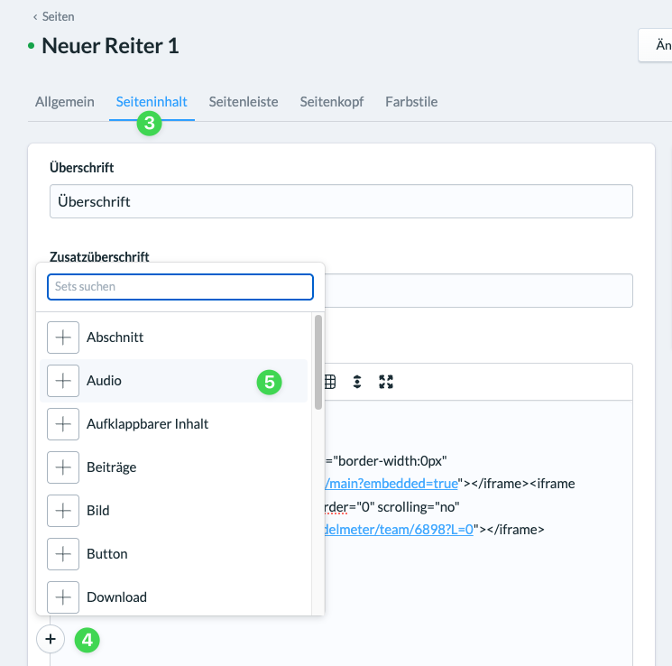Switch to the Farbstile tab
Image resolution: width=672 pixels, height=666 pixels.
pyautogui.click(x=411, y=102)
